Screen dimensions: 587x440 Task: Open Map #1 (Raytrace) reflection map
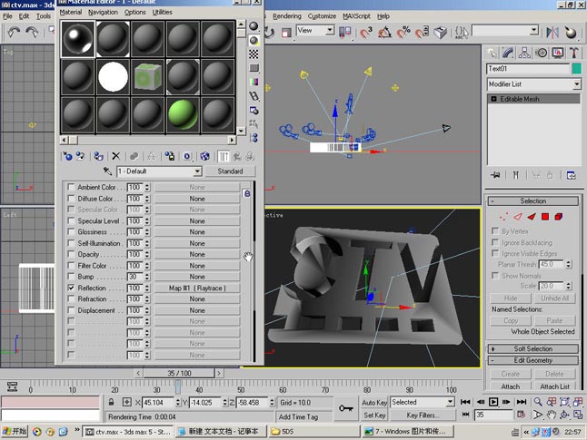(x=197, y=288)
